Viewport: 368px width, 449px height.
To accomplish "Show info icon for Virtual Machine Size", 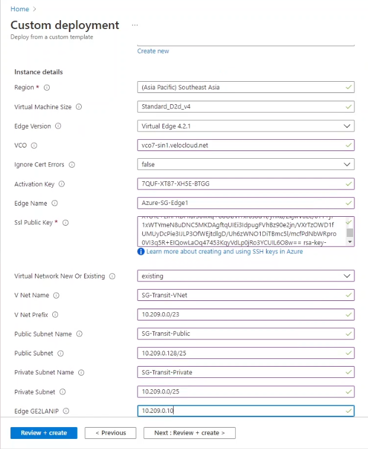I will pos(79,107).
